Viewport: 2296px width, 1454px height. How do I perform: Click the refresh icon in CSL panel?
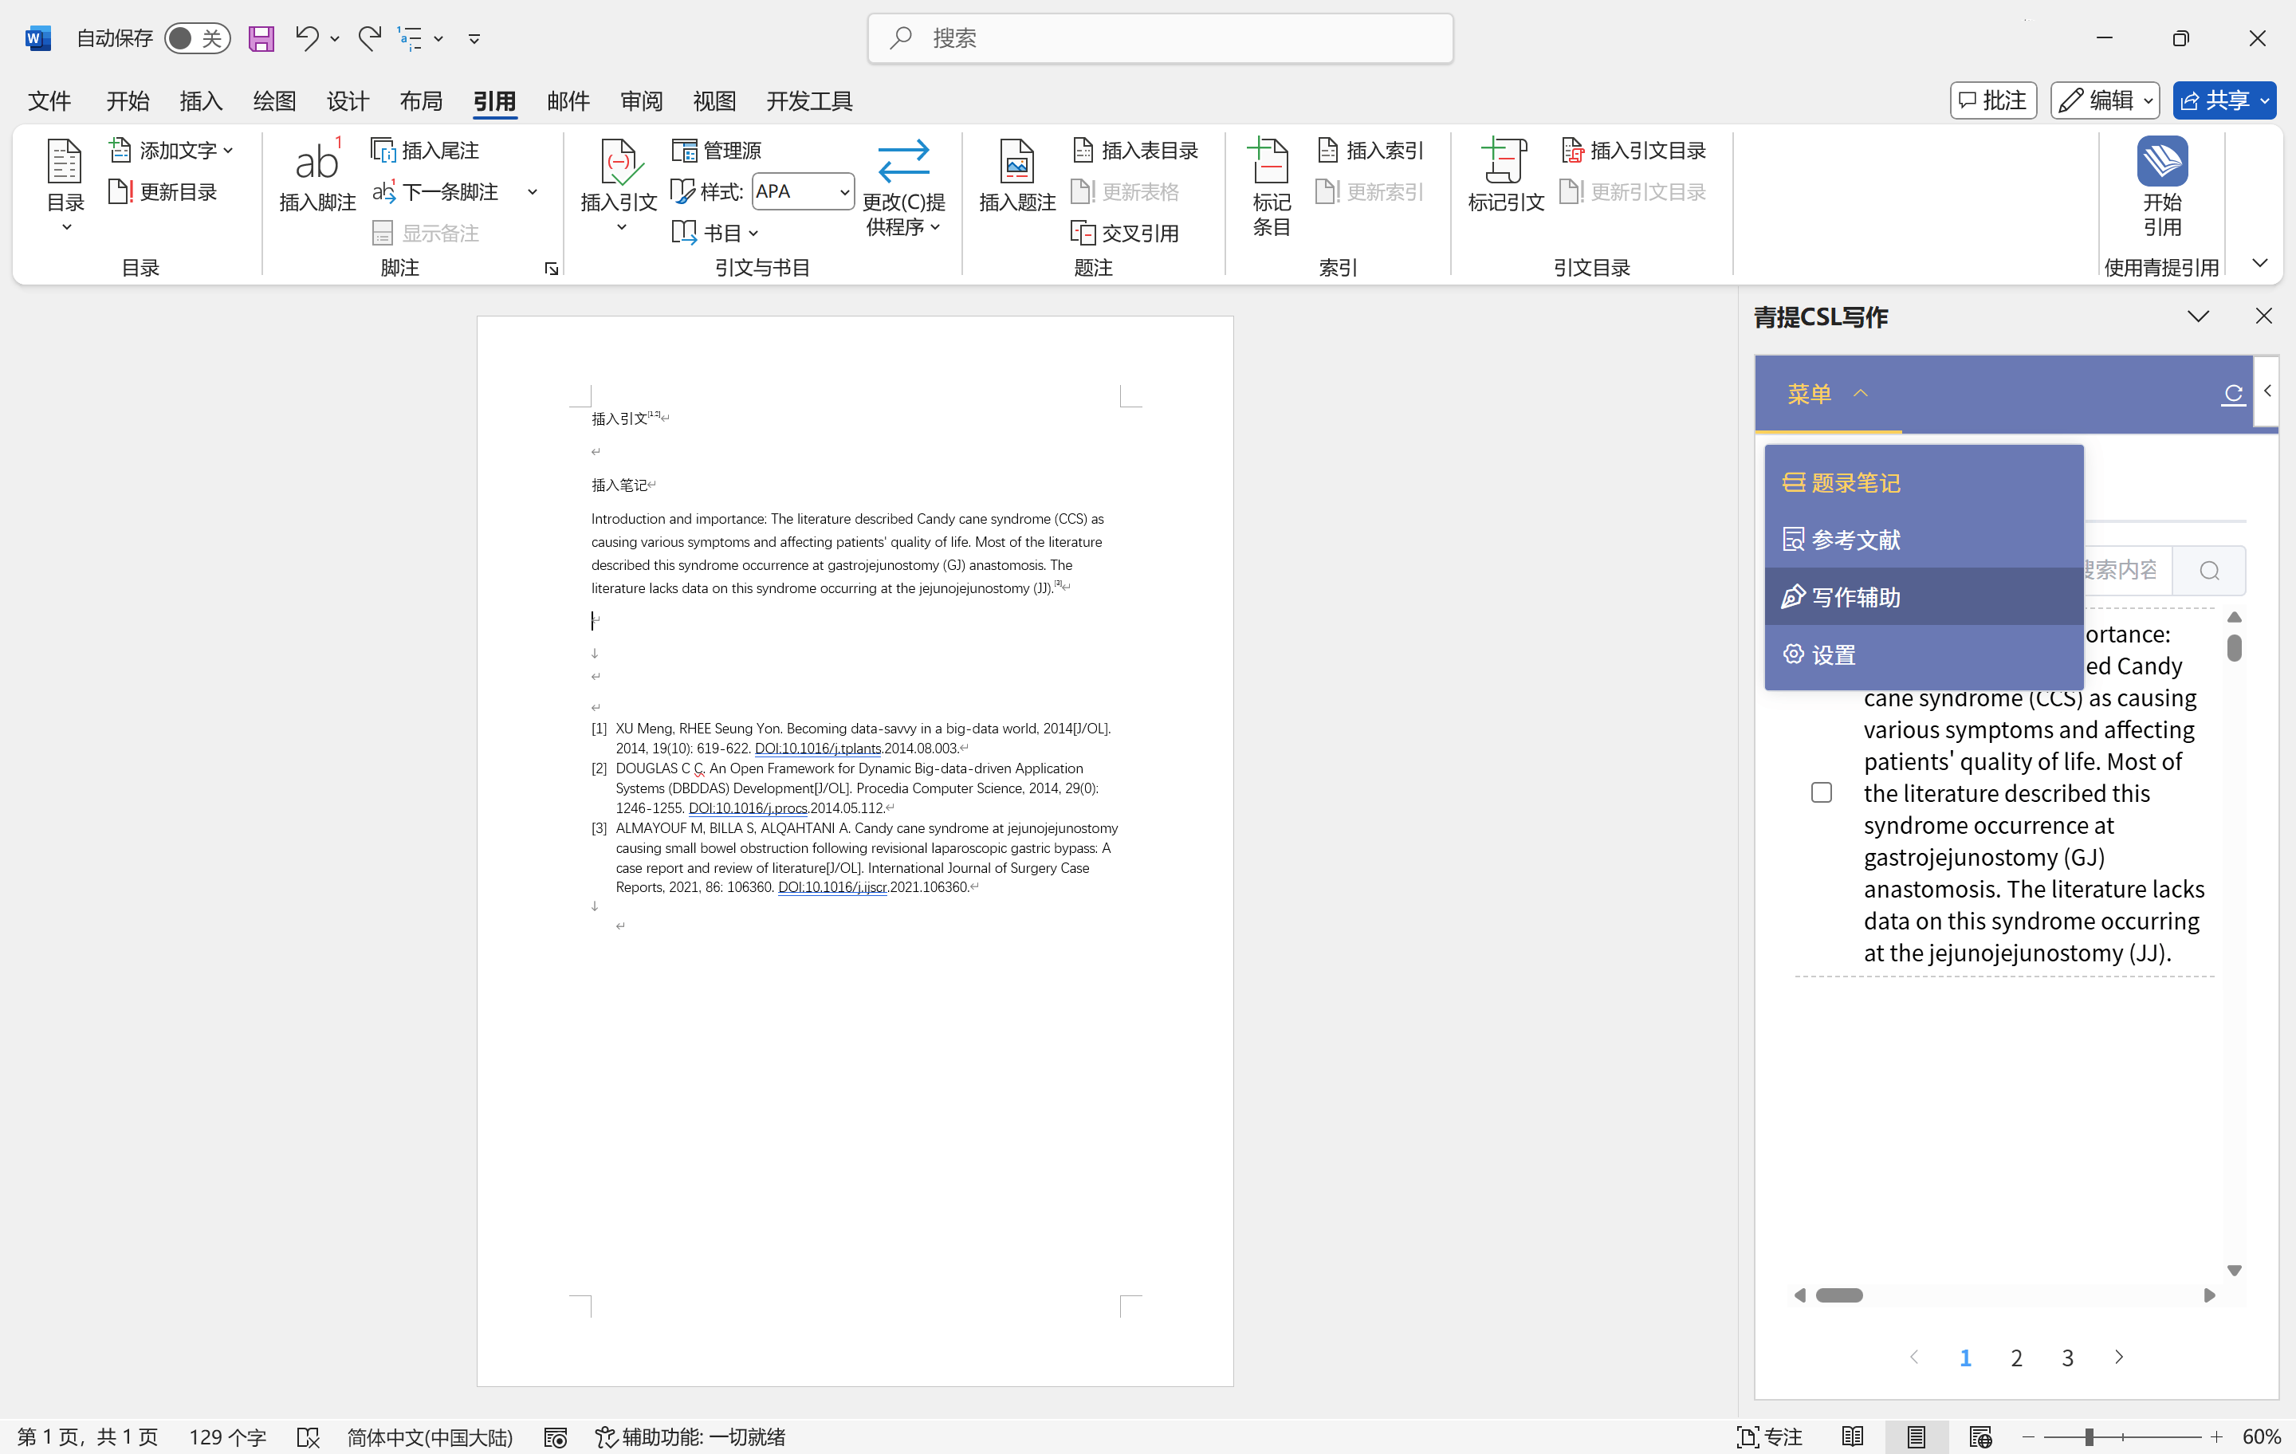point(2233,394)
